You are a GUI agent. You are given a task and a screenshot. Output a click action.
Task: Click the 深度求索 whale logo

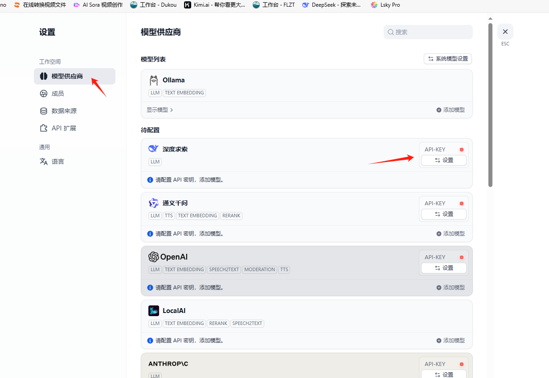click(154, 149)
